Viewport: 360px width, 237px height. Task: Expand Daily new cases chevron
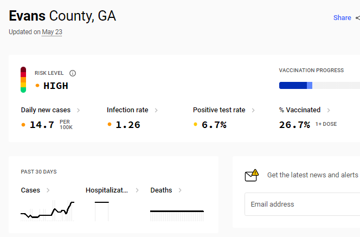pyautogui.click(x=78, y=110)
